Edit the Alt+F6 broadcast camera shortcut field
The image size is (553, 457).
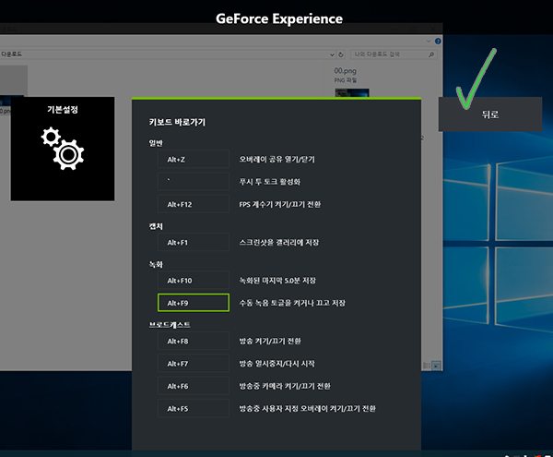pyautogui.click(x=194, y=386)
